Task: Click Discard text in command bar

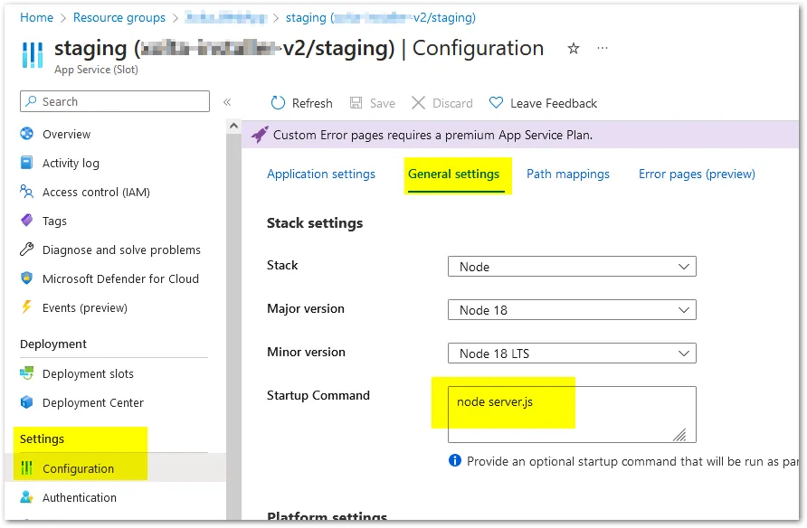Action: (452, 103)
